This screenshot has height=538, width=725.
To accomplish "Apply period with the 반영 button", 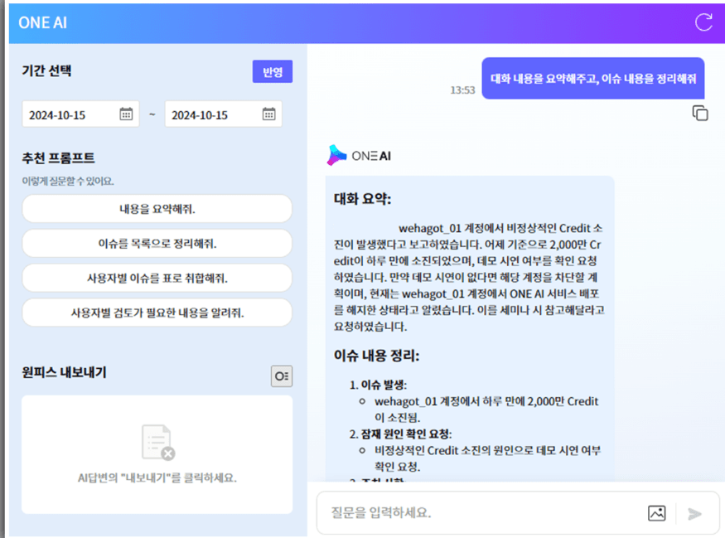I will [x=273, y=71].
